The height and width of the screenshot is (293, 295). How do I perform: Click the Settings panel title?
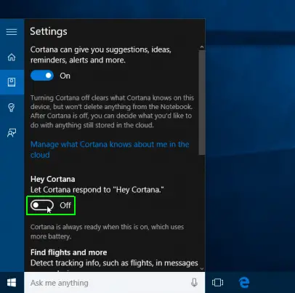point(49,32)
